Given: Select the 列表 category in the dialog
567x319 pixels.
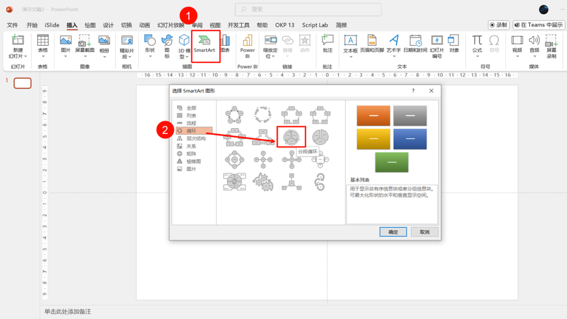Looking at the screenshot, I should coord(191,115).
